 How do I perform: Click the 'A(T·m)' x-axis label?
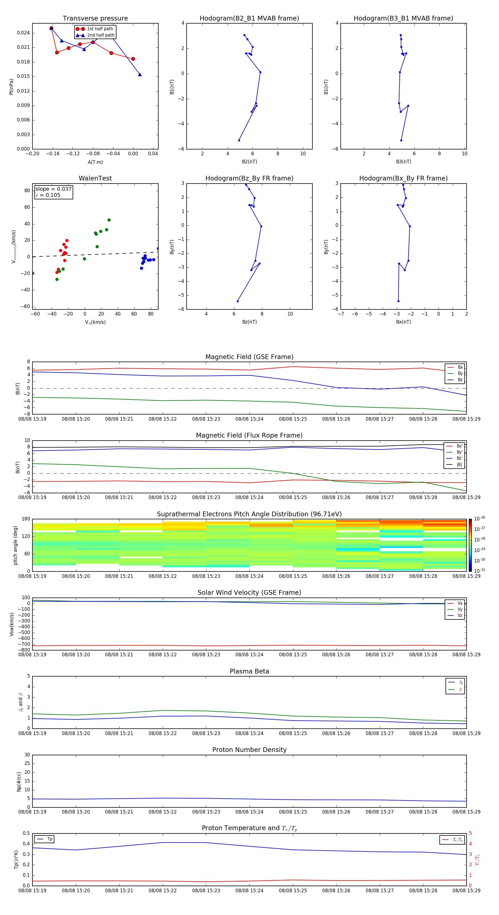(x=95, y=162)
